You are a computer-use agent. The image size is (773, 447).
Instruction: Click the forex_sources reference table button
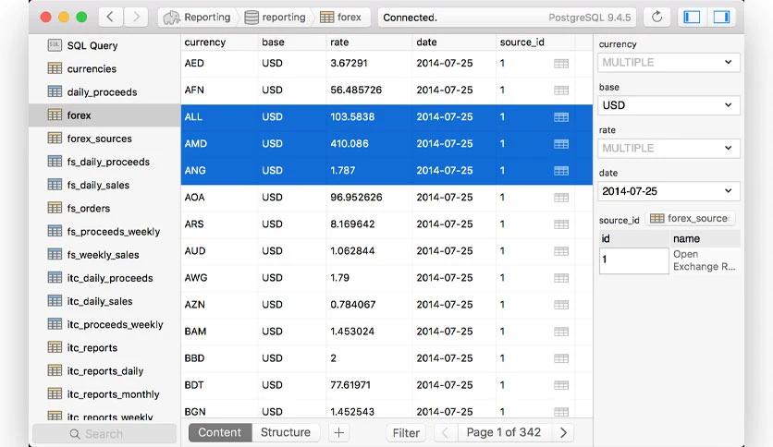tap(691, 219)
